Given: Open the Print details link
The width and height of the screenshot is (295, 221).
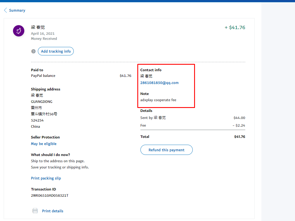Looking at the screenshot, I should (53, 211).
